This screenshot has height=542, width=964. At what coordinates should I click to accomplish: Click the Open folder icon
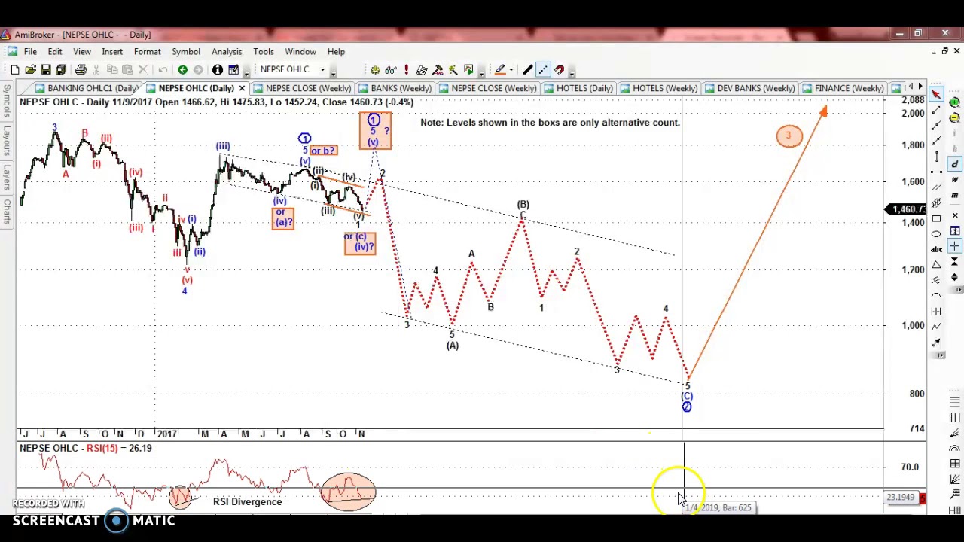(x=30, y=69)
